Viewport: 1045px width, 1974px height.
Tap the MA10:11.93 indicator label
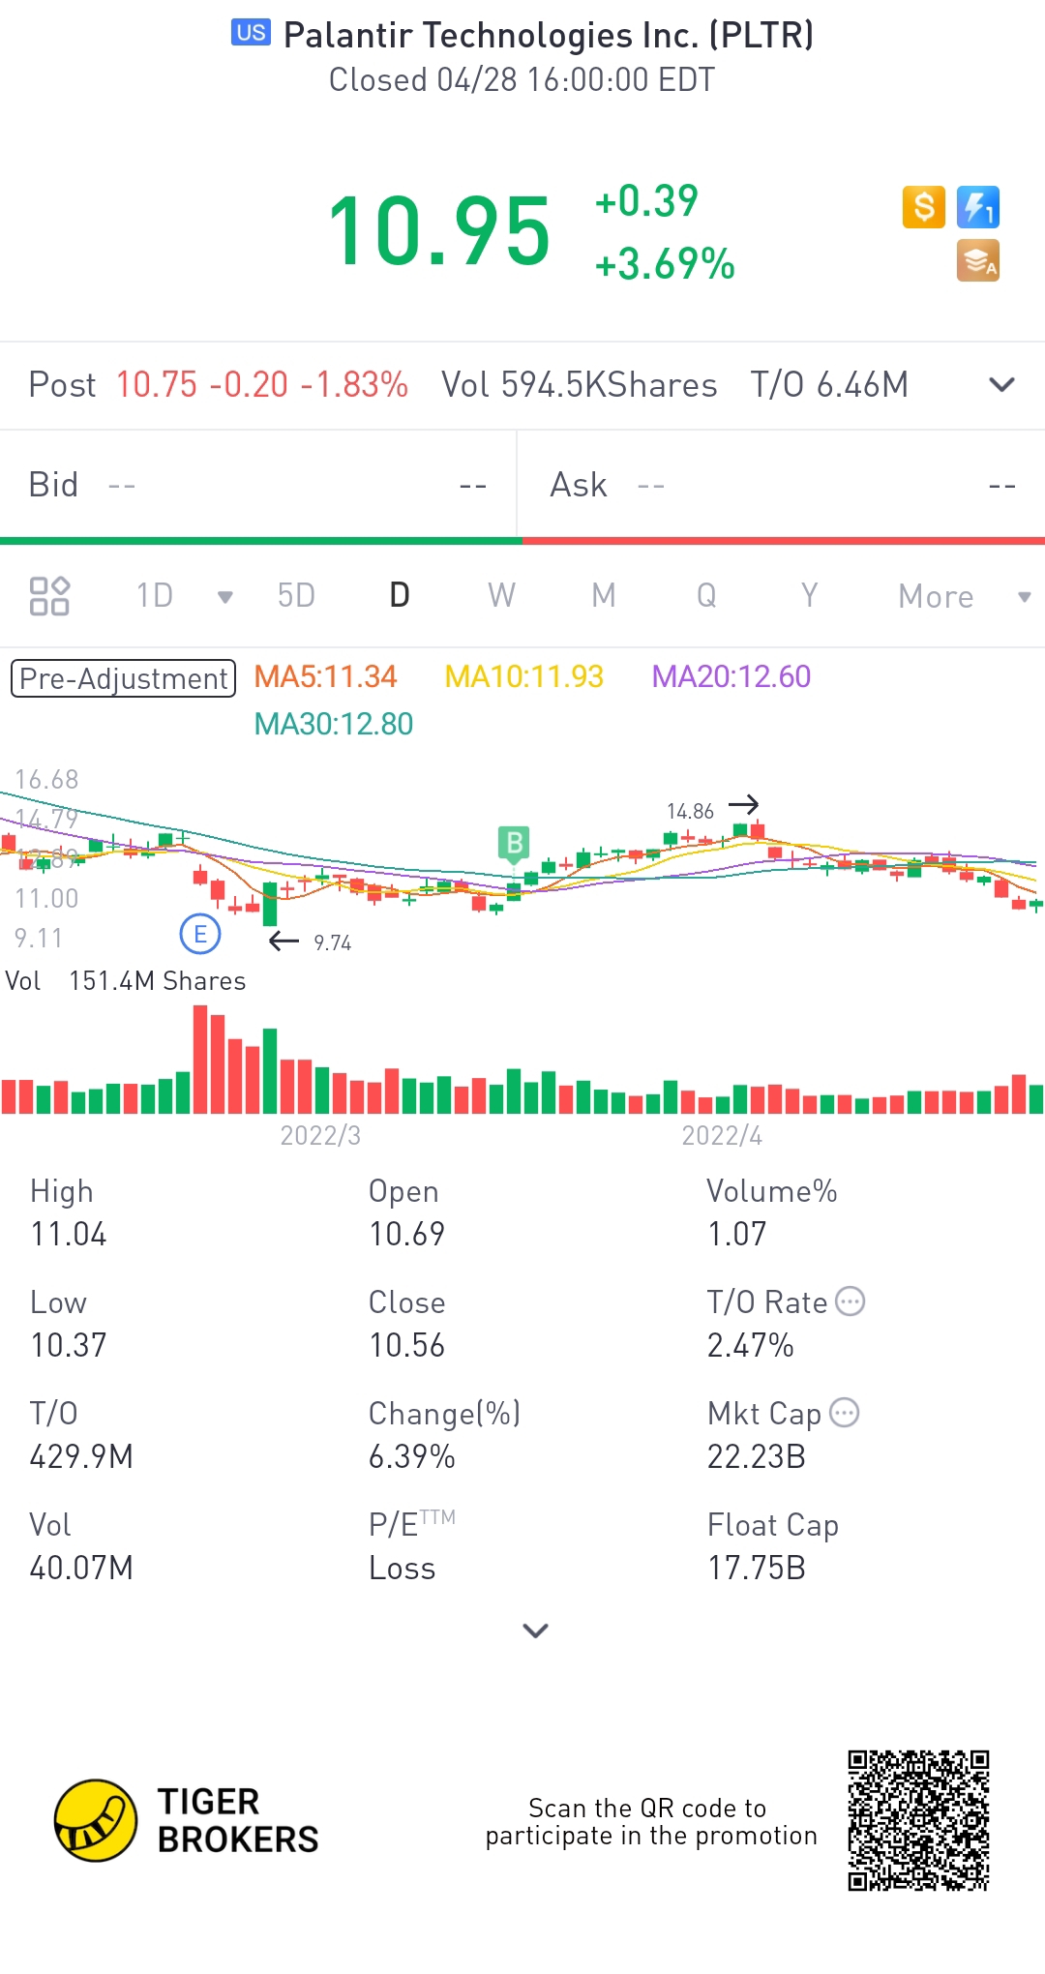tap(523, 676)
